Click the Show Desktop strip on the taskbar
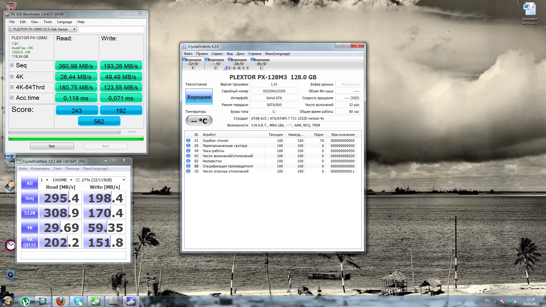The width and height of the screenshot is (546, 307). (544, 301)
